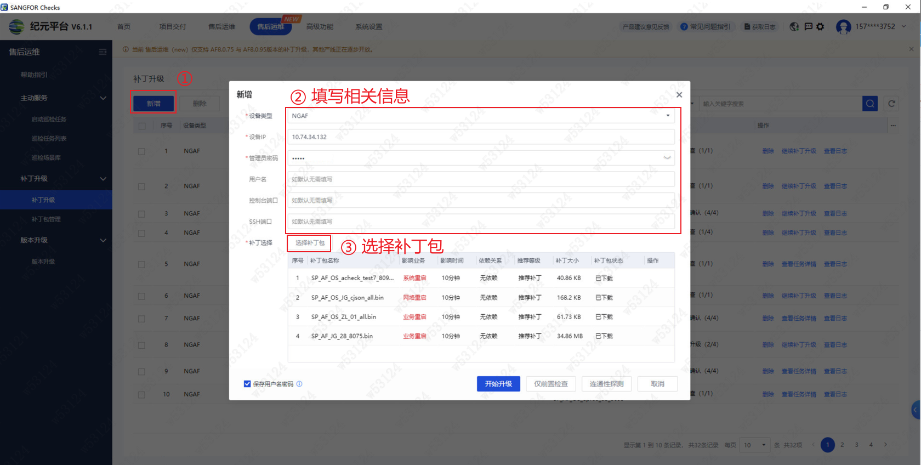Open the 设备类型 NGAF dropdown
This screenshot has width=921, height=465.
(480, 116)
